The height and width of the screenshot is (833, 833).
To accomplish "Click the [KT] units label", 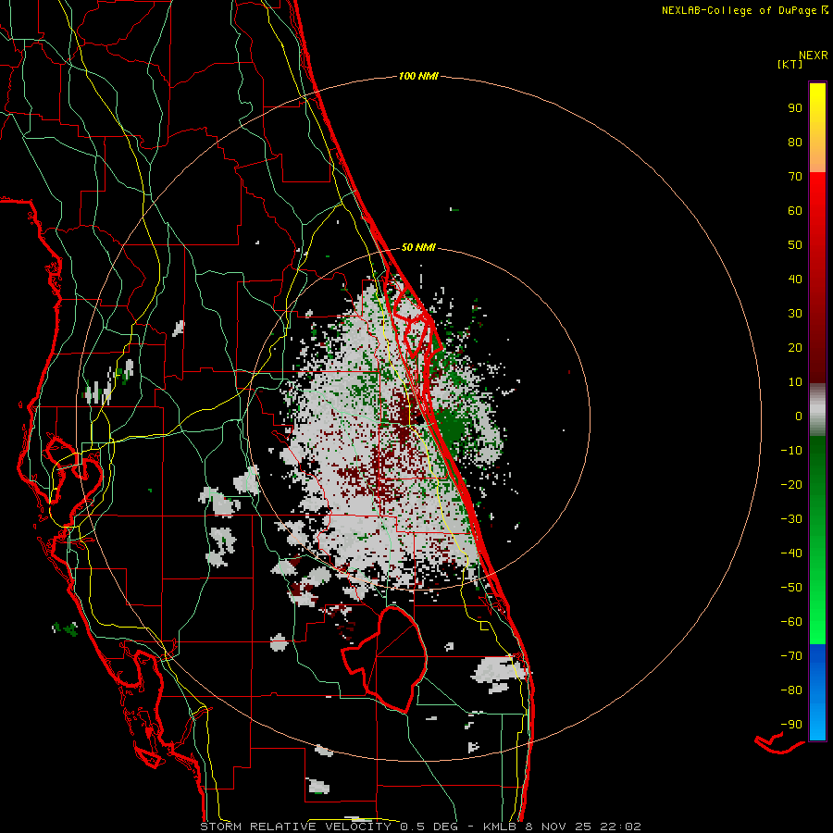I will pos(790,64).
